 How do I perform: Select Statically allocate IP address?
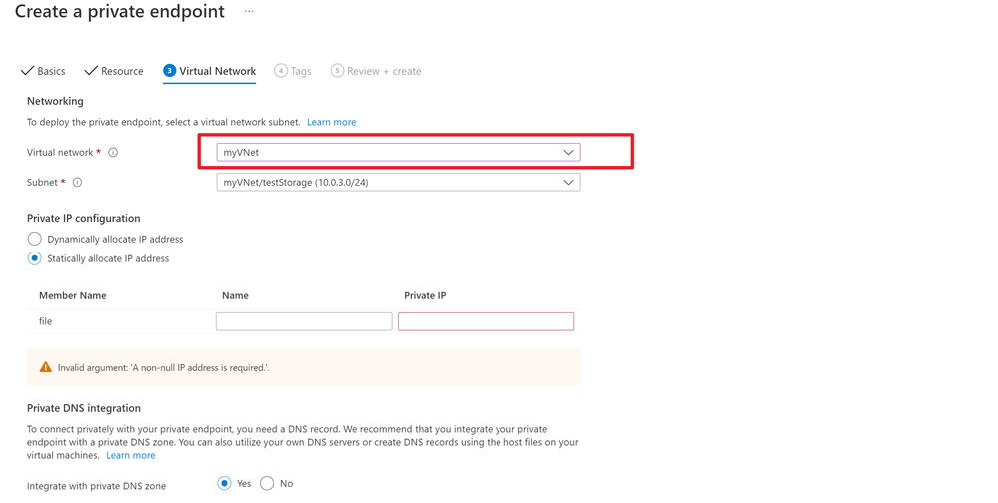click(x=35, y=259)
